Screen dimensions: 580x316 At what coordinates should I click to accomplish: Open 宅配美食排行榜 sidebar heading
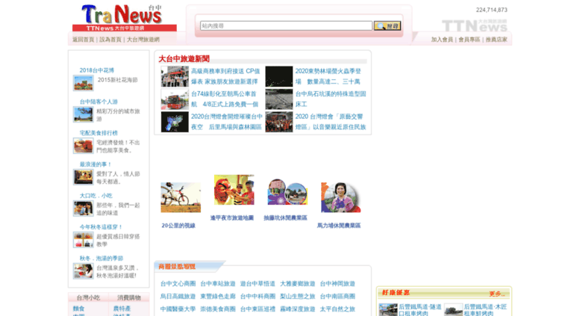[99, 133]
